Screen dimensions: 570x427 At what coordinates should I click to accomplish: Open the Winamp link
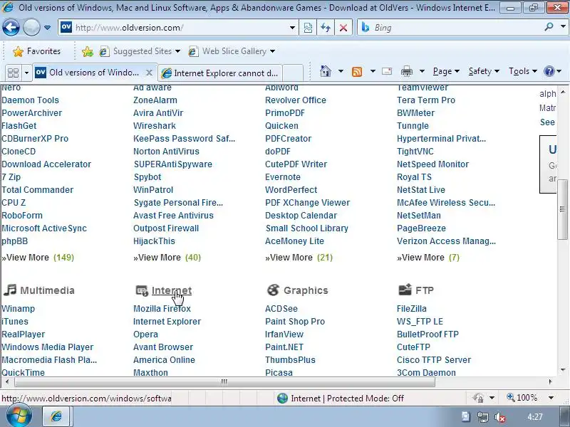coord(19,309)
